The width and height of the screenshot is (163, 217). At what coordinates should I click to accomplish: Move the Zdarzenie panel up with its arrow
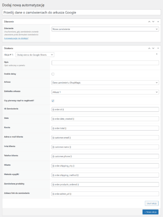[x=149, y=22]
